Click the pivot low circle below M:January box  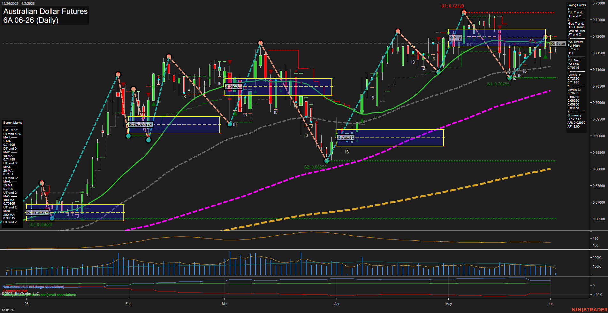coord(52,218)
